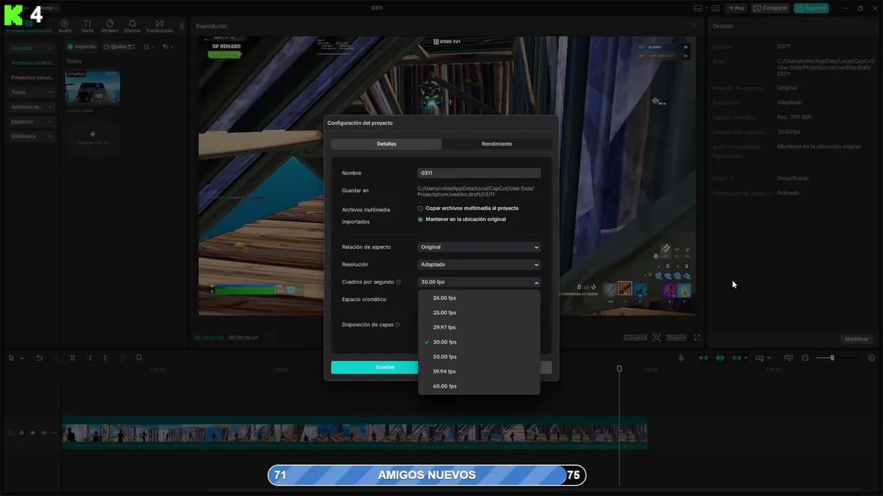Click the Disposición de capas help icon
This screenshot has width=883, height=496.
397,324
